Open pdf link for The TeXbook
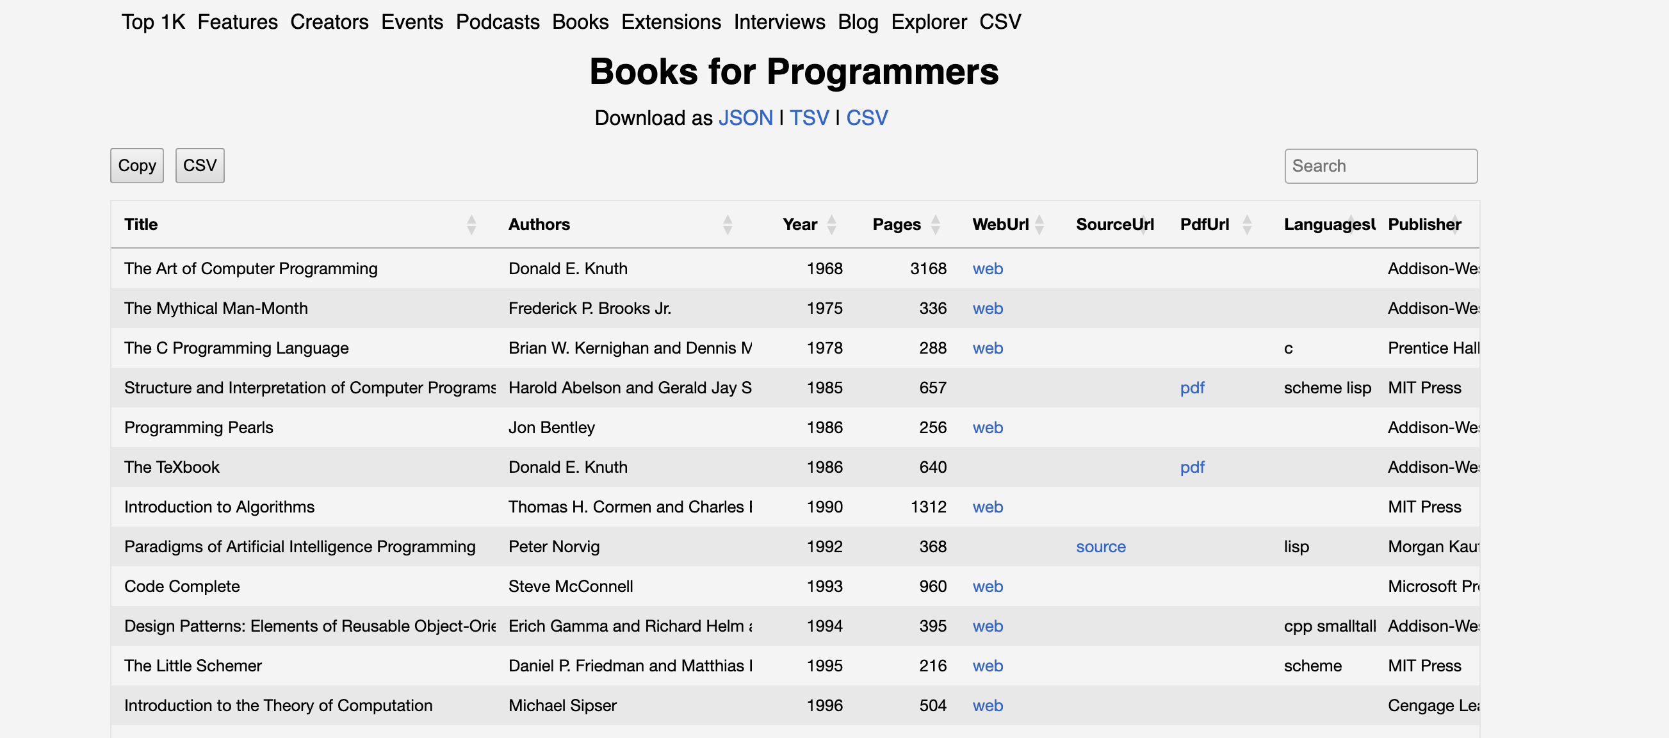1669x738 pixels. 1191,467
